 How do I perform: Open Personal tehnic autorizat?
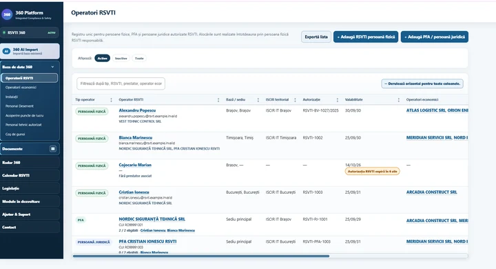(x=23, y=125)
